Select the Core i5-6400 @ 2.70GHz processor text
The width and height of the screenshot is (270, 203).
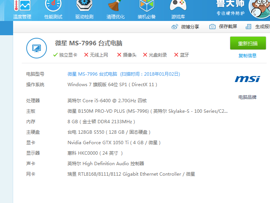(107, 100)
